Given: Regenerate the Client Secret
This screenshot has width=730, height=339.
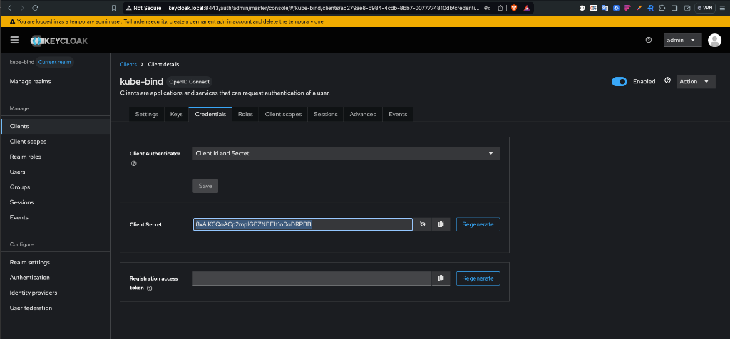Looking at the screenshot, I should [x=478, y=224].
